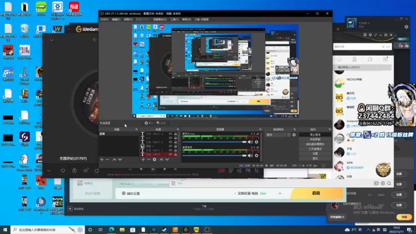Pause playback in the music player

pos(153,169)
